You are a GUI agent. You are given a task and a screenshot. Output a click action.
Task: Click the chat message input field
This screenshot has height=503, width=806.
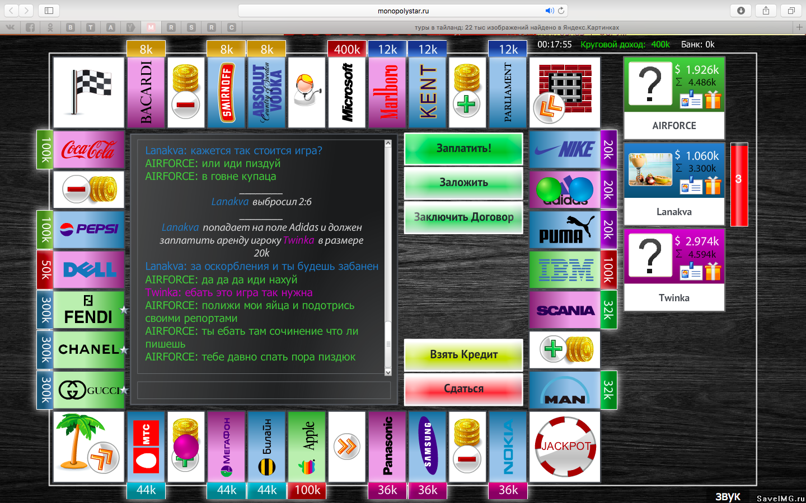pos(264,390)
